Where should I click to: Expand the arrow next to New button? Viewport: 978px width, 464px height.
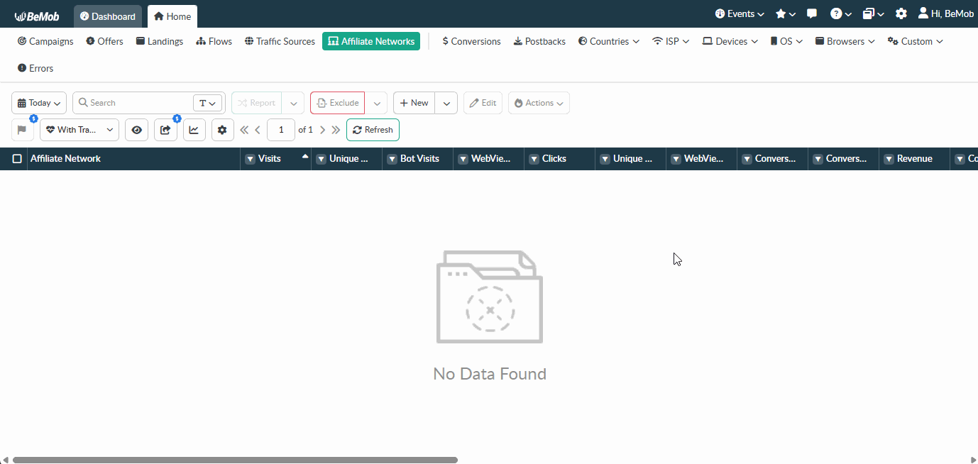pos(446,103)
